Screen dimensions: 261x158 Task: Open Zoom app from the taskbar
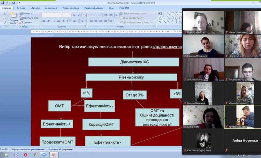coord(44,155)
